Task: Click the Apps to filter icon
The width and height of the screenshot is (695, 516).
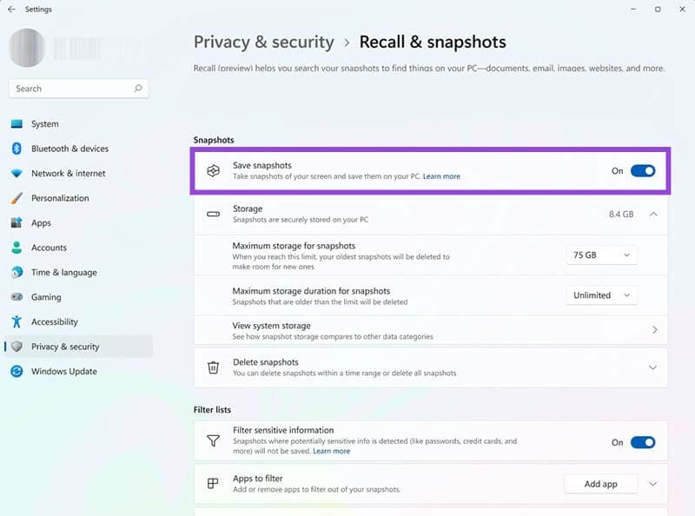Action: tap(213, 483)
